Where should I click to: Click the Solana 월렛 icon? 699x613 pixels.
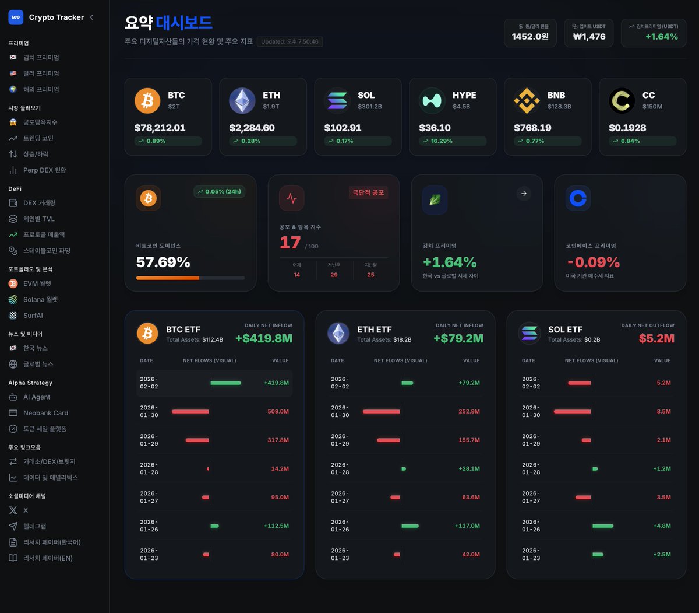coord(13,299)
